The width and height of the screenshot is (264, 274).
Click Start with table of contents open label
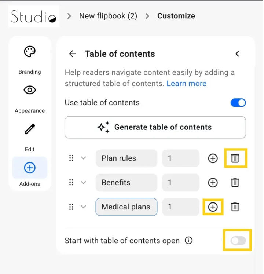click(122, 241)
